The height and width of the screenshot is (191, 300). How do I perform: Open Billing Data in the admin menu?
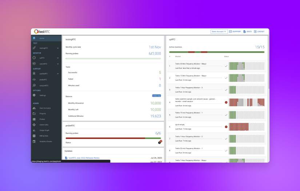46,136
